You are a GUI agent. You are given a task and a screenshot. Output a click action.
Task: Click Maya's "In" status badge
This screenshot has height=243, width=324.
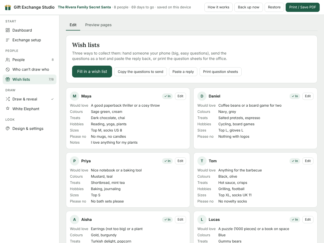click(x=167, y=96)
